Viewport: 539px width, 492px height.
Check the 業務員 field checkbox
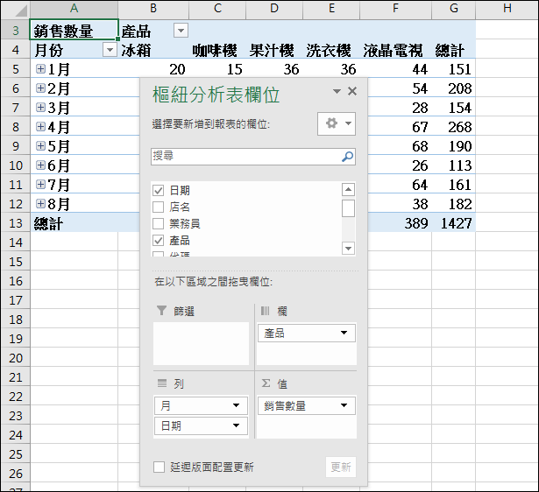pyautogui.click(x=158, y=223)
